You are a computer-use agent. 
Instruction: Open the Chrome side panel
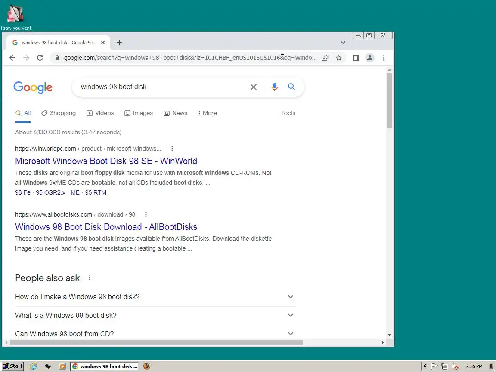356,58
